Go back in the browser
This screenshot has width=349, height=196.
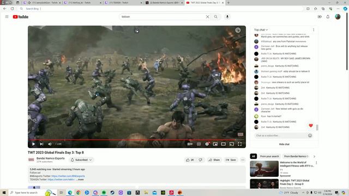5,9
